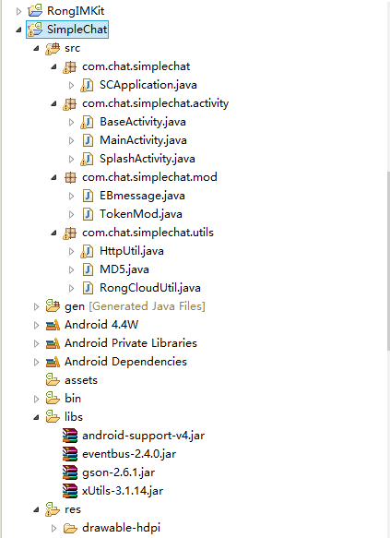The height and width of the screenshot is (538, 390).
Task: Click the com.chat.simplechat.activity package icon
Action: pyautogui.click(x=69, y=103)
